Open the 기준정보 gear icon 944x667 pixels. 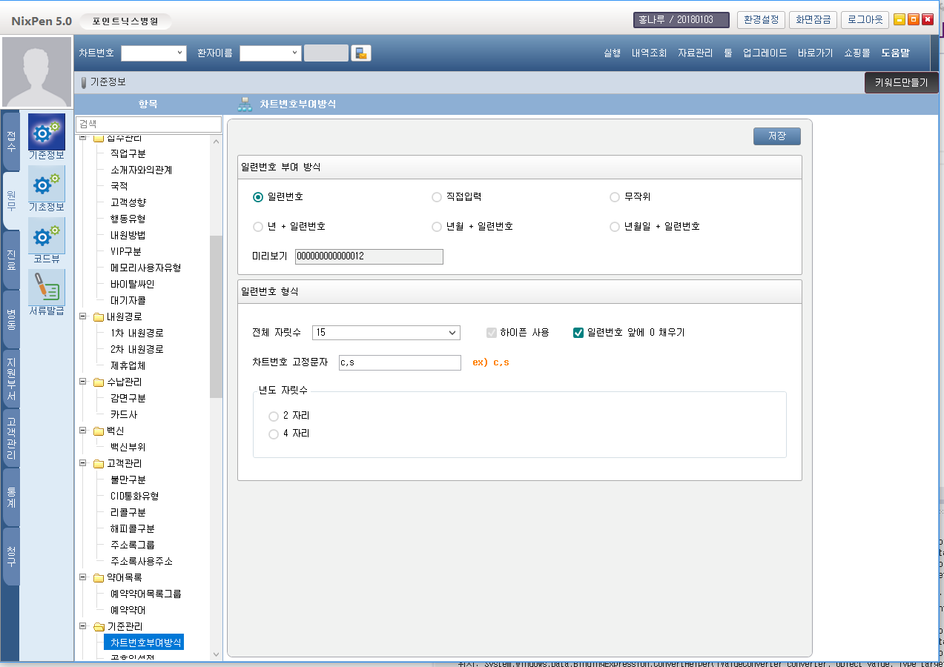pyautogui.click(x=47, y=132)
